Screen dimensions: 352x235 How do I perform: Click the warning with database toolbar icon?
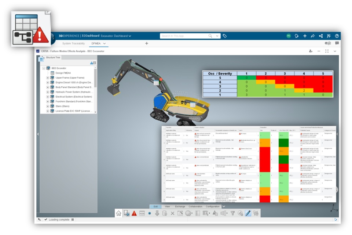pos(215,213)
